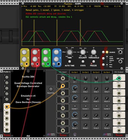The width and height of the screenshot is (128, 140).
Task: Click the Attack 1 knob
Action: 75,98
